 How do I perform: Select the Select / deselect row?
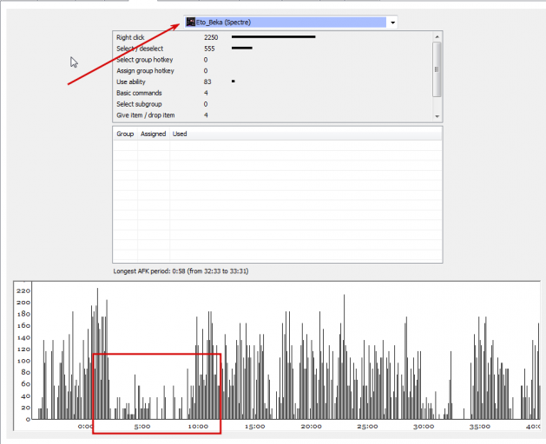pos(273,49)
